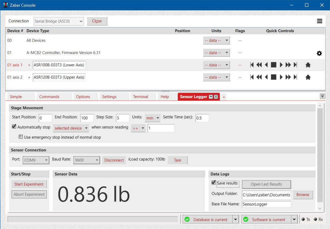Fast rewind axis 1
This screenshot has width=330, height=229.
click(x=259, y=65)
